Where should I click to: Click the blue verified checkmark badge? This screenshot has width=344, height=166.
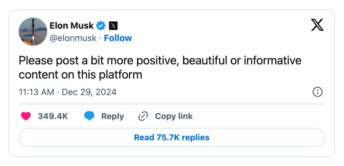pos(101,25)
